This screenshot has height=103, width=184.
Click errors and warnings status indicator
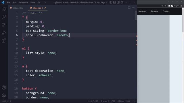(7, 101)
